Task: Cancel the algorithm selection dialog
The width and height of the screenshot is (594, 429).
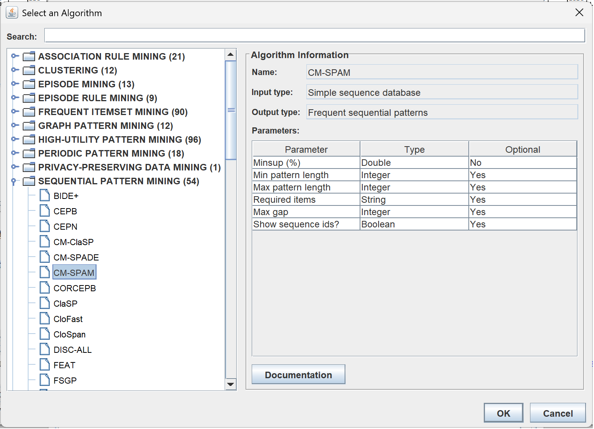Action: 558,413
